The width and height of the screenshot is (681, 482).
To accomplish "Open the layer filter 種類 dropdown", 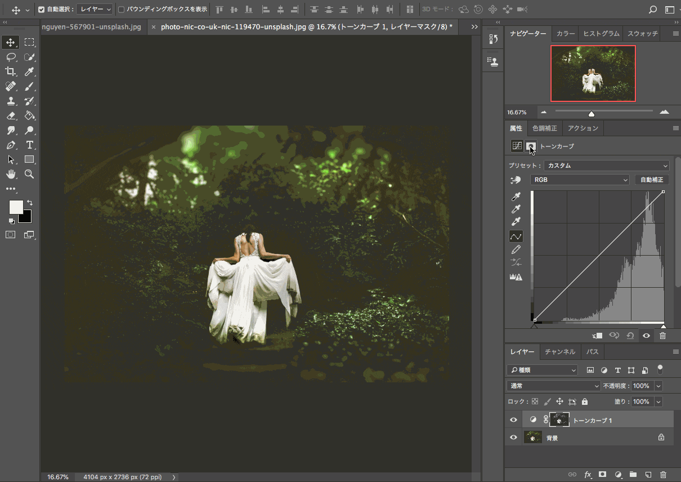I will click(x=543, y=370).
